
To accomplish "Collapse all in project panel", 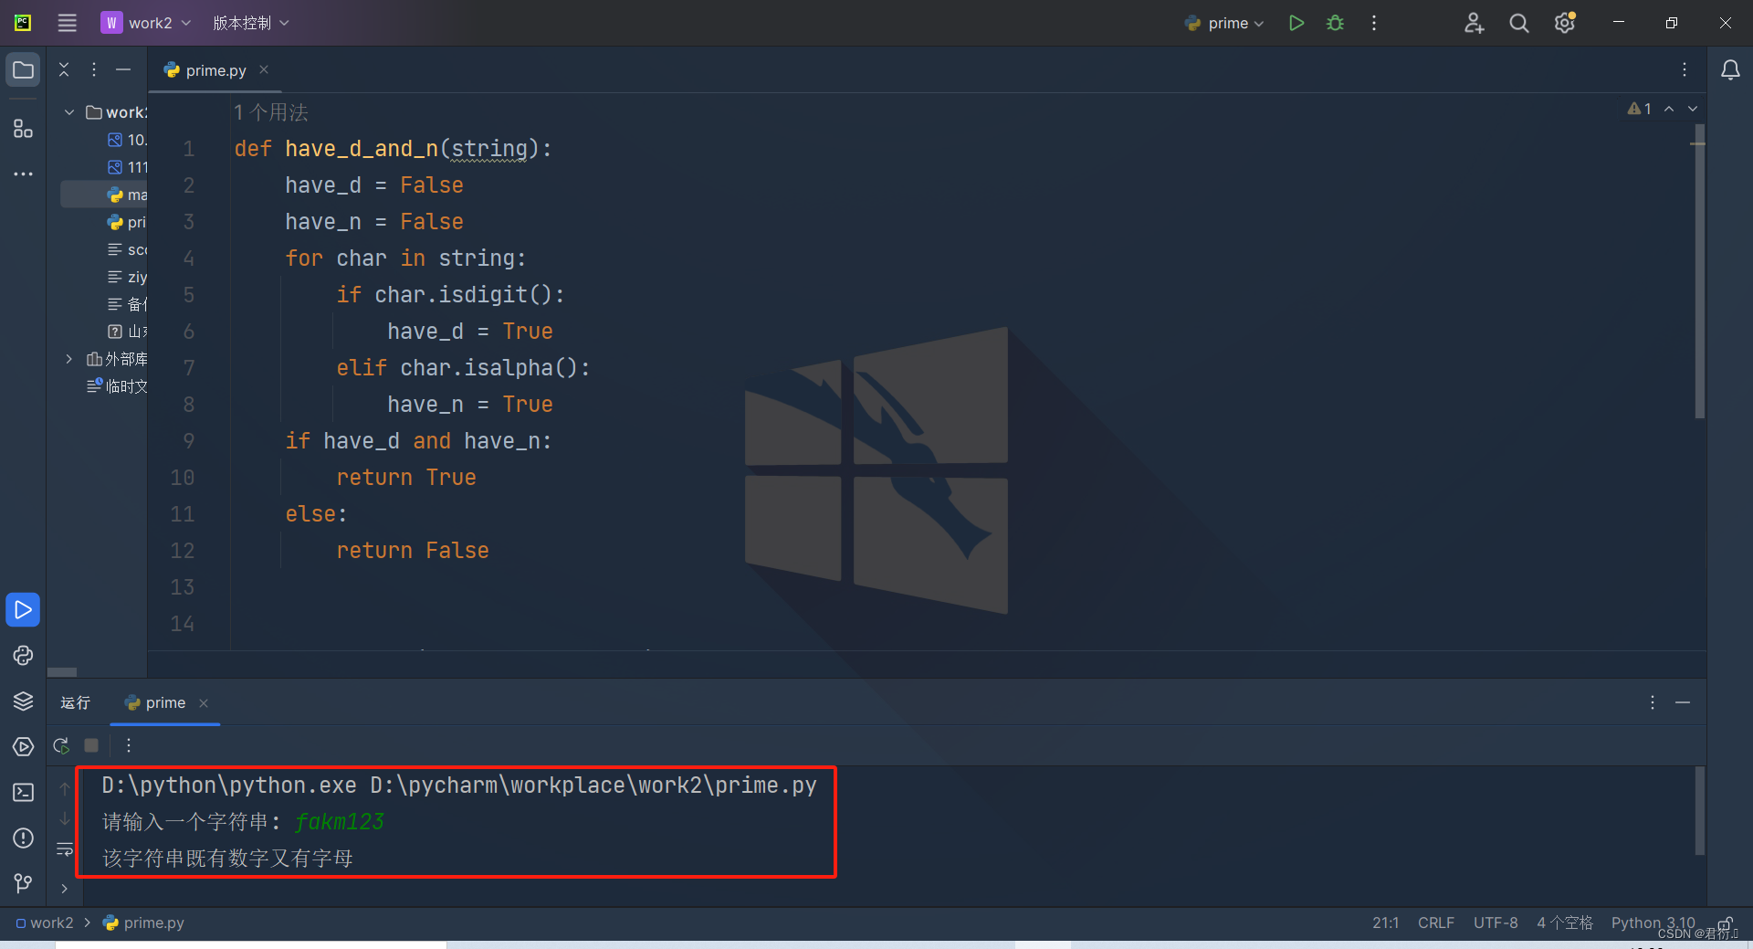I will coord(64,69).
